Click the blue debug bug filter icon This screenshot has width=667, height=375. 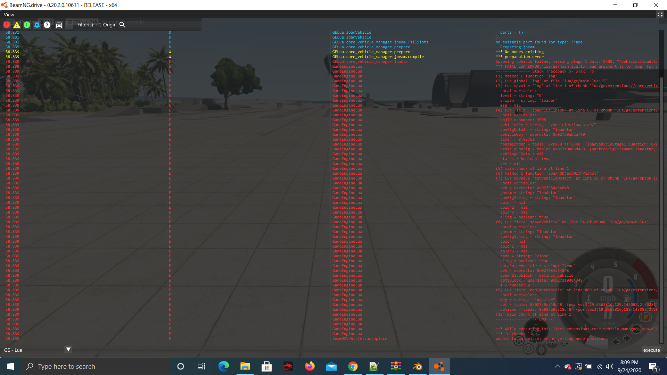tap(37, 25)
